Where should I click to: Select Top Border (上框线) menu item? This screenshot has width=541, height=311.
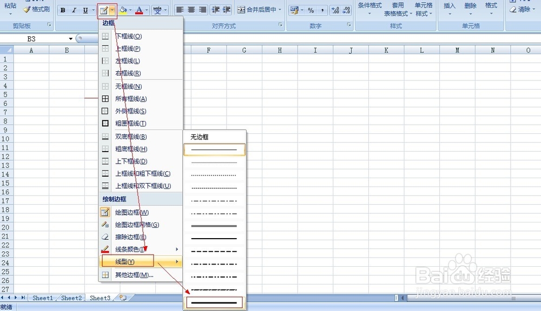point(141,49)
